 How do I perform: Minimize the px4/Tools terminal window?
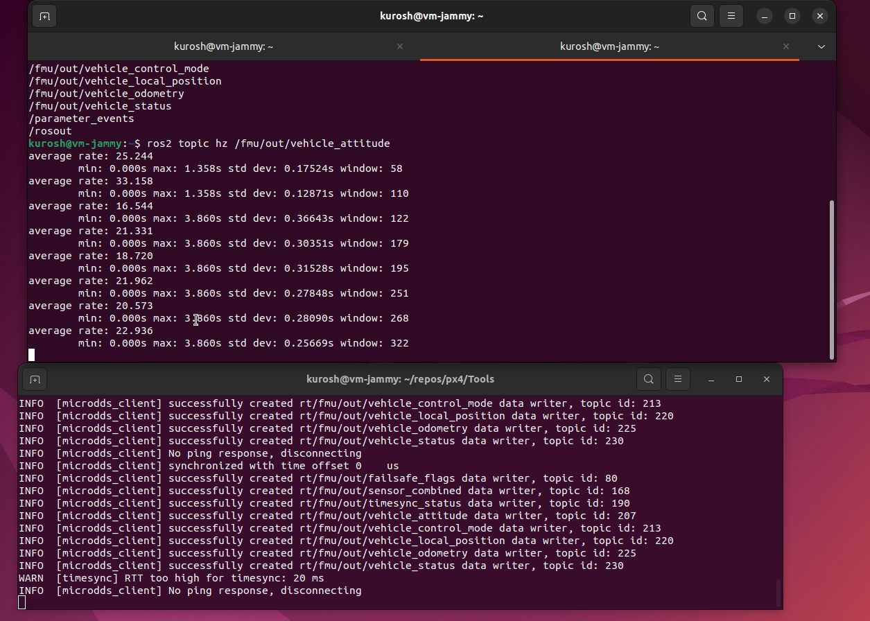[x=711, y=379]
